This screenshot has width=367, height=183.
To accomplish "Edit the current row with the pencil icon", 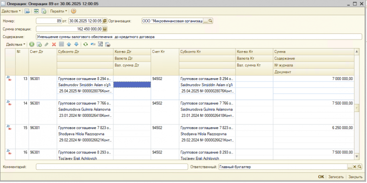I will (46, 44).
